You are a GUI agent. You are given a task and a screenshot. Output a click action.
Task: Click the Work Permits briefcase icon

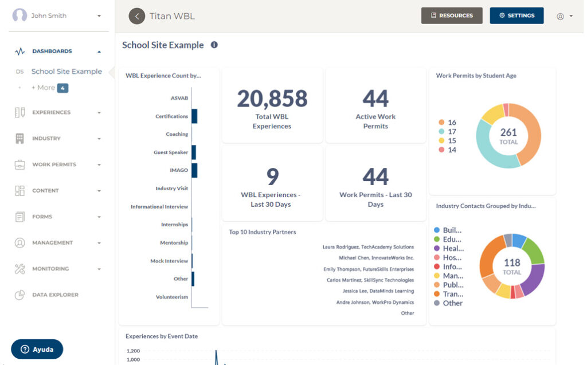(20, 165)
